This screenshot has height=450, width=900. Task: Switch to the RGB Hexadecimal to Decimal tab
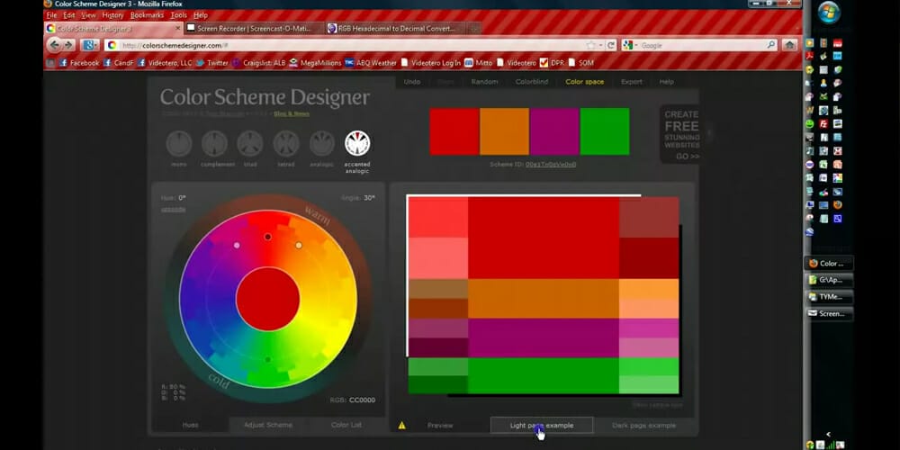(395, 28)
